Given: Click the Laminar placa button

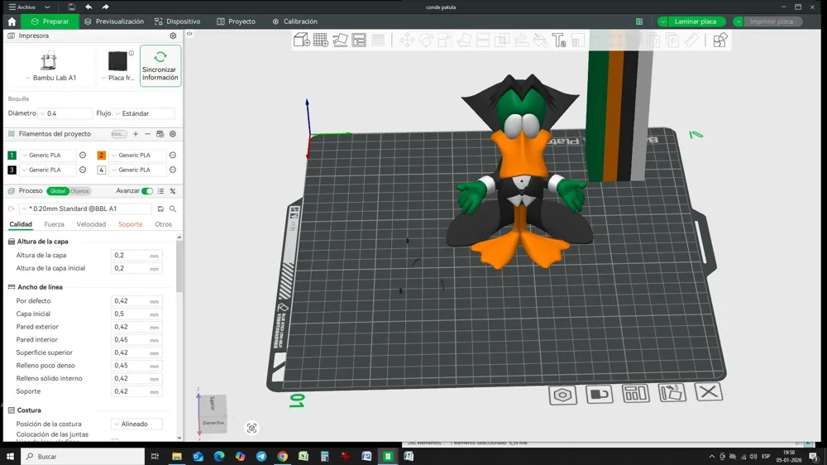Looking at the screenshot, I should pyautogui.click(x=696, y=22).
